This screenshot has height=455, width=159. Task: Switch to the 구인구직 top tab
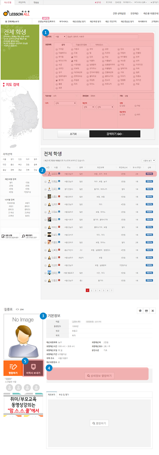pos(22,2)
